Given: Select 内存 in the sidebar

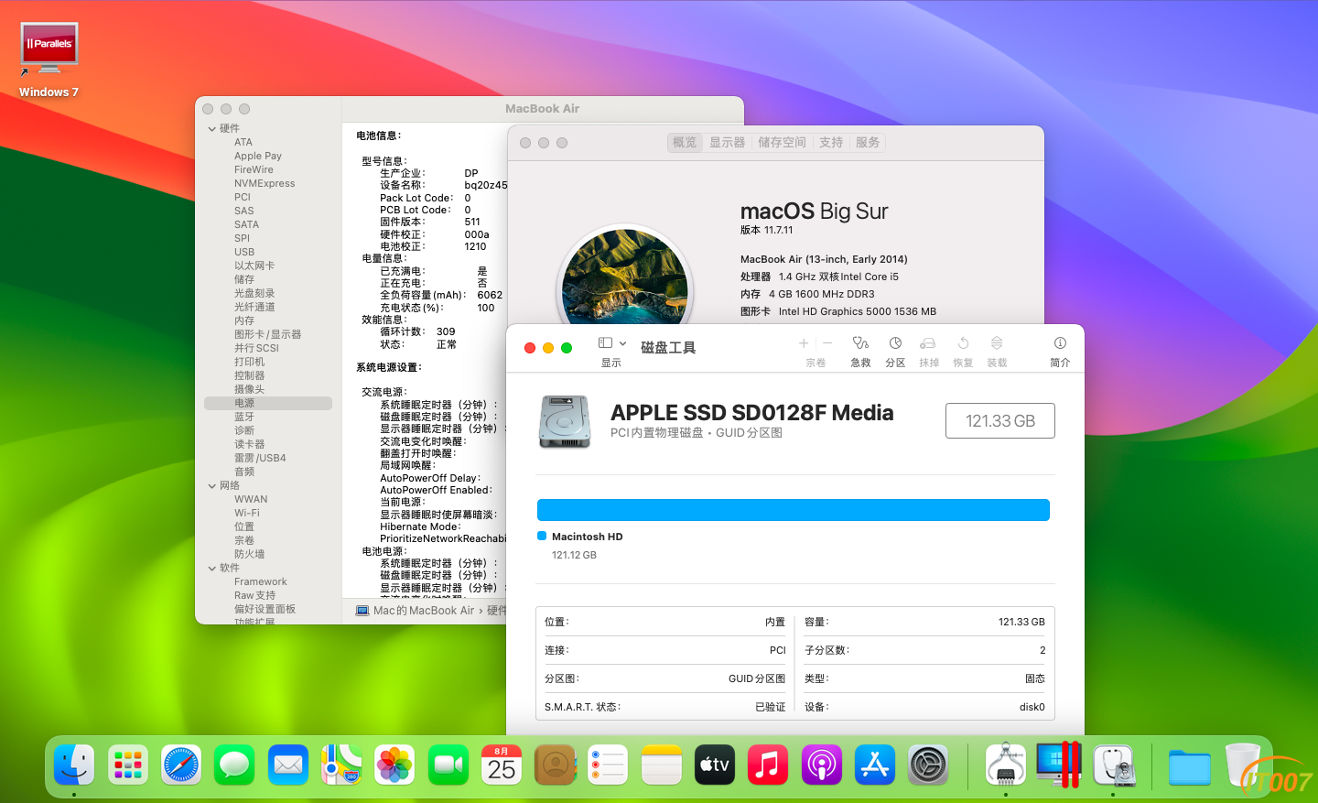Looking at the screenshot, I should tap(244, 320).
